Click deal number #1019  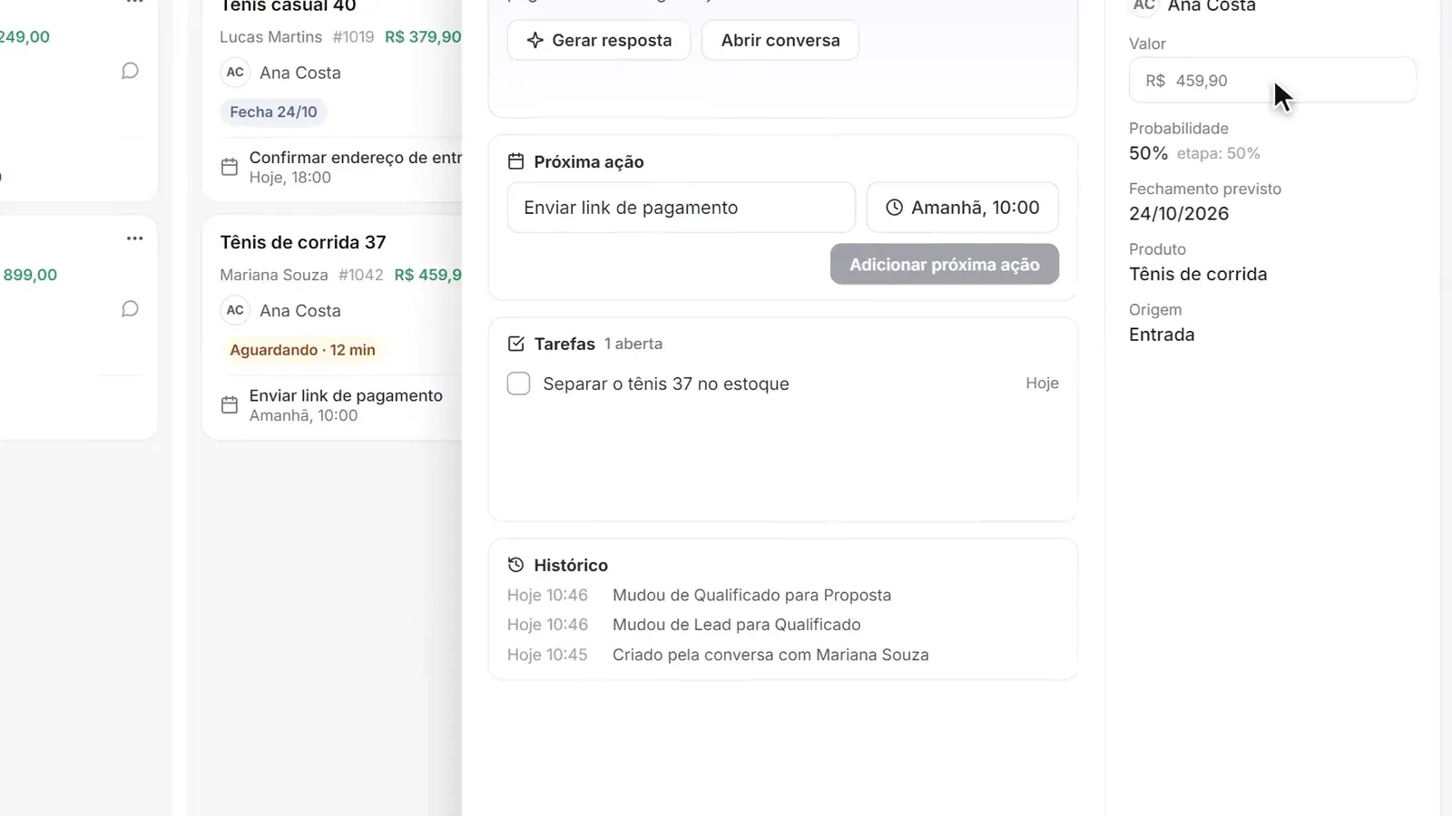pos(353,37)
